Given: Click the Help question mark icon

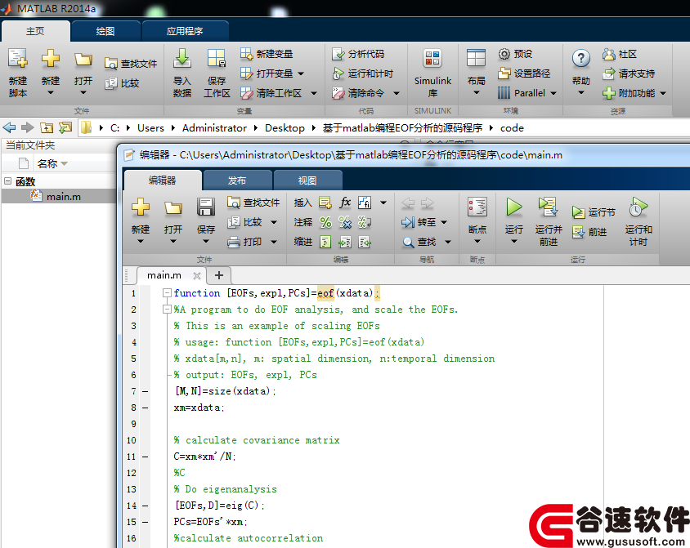Looking at the screenshot, I should pos(581,59).
